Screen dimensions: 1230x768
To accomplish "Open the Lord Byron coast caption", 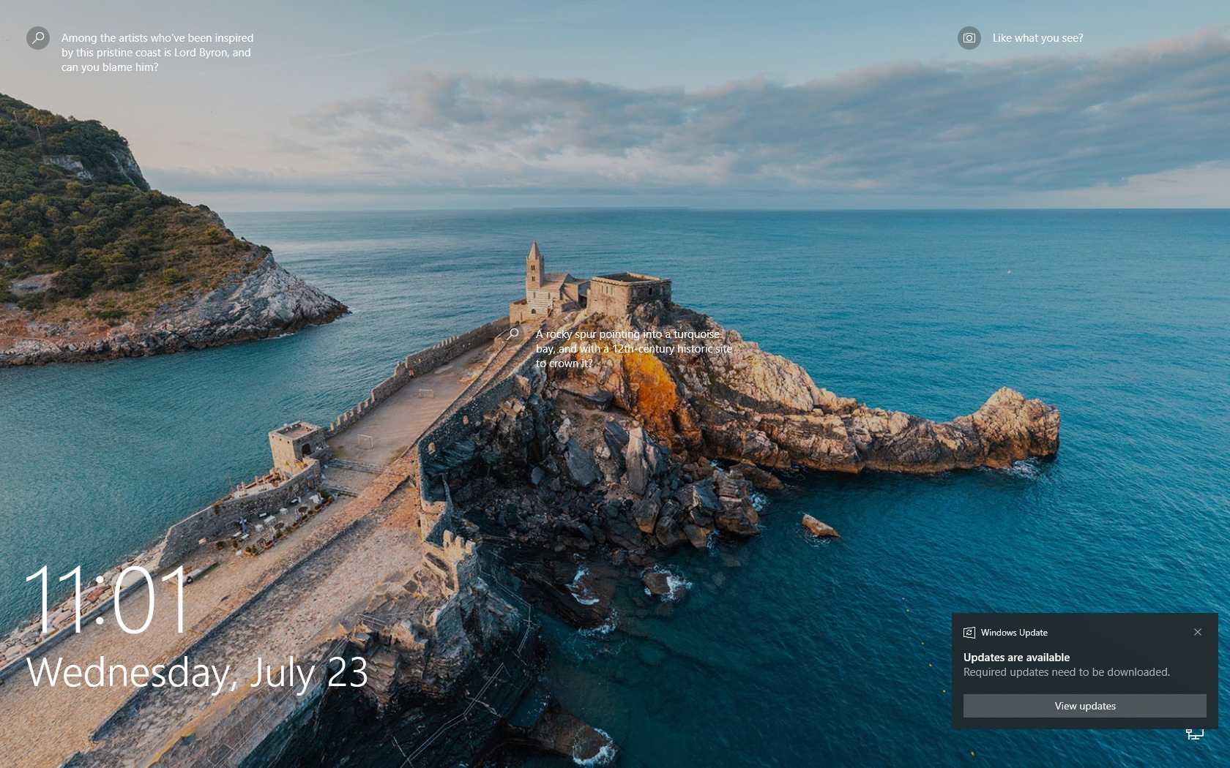I will click(x=157, y=52).
